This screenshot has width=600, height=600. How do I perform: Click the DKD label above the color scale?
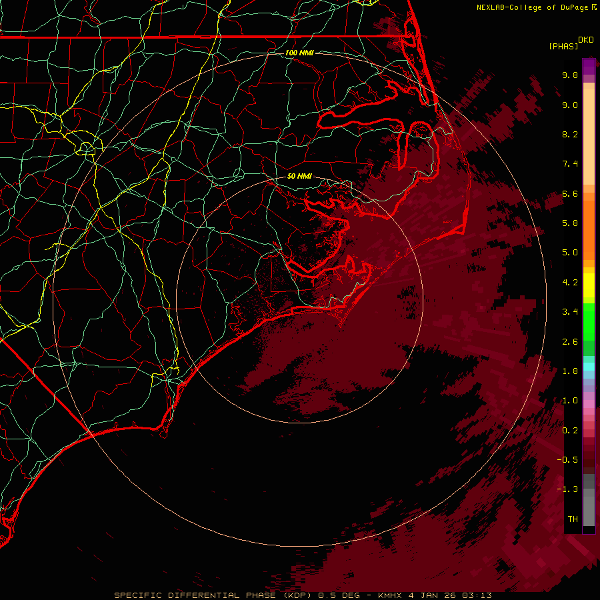pyautogui.click(x=586, y=40)
